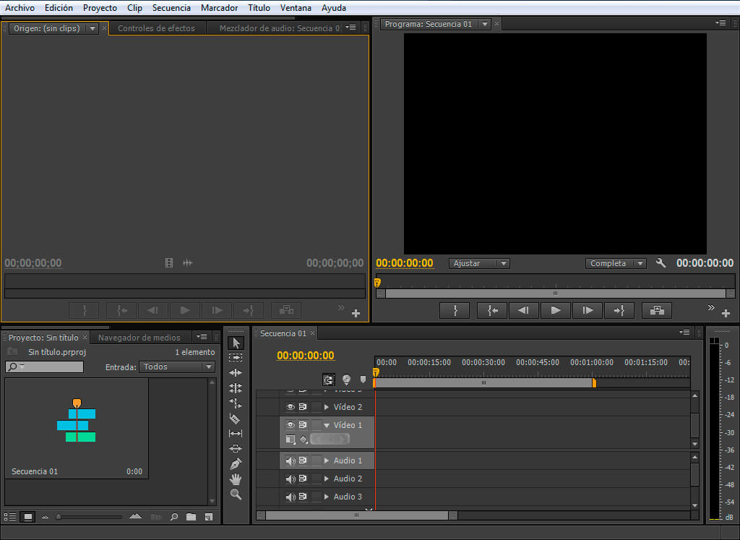Click the timeline Set Encore chapter marker icon

click(x=346, y=380)
